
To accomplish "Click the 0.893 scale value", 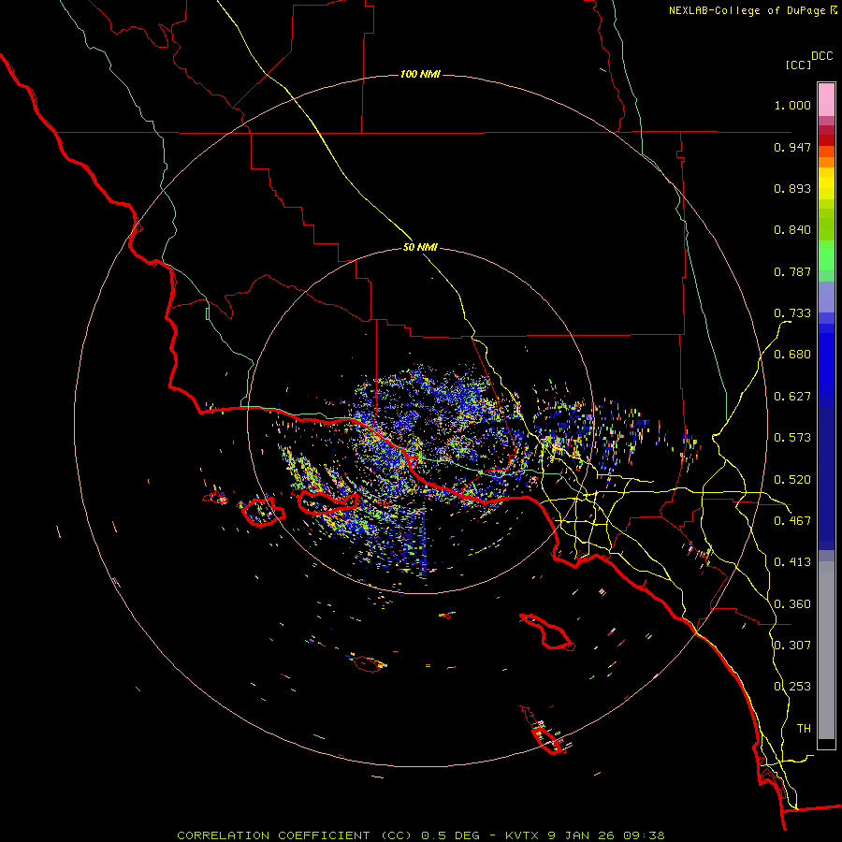I will pyautogui.click(x=792, y=188).
